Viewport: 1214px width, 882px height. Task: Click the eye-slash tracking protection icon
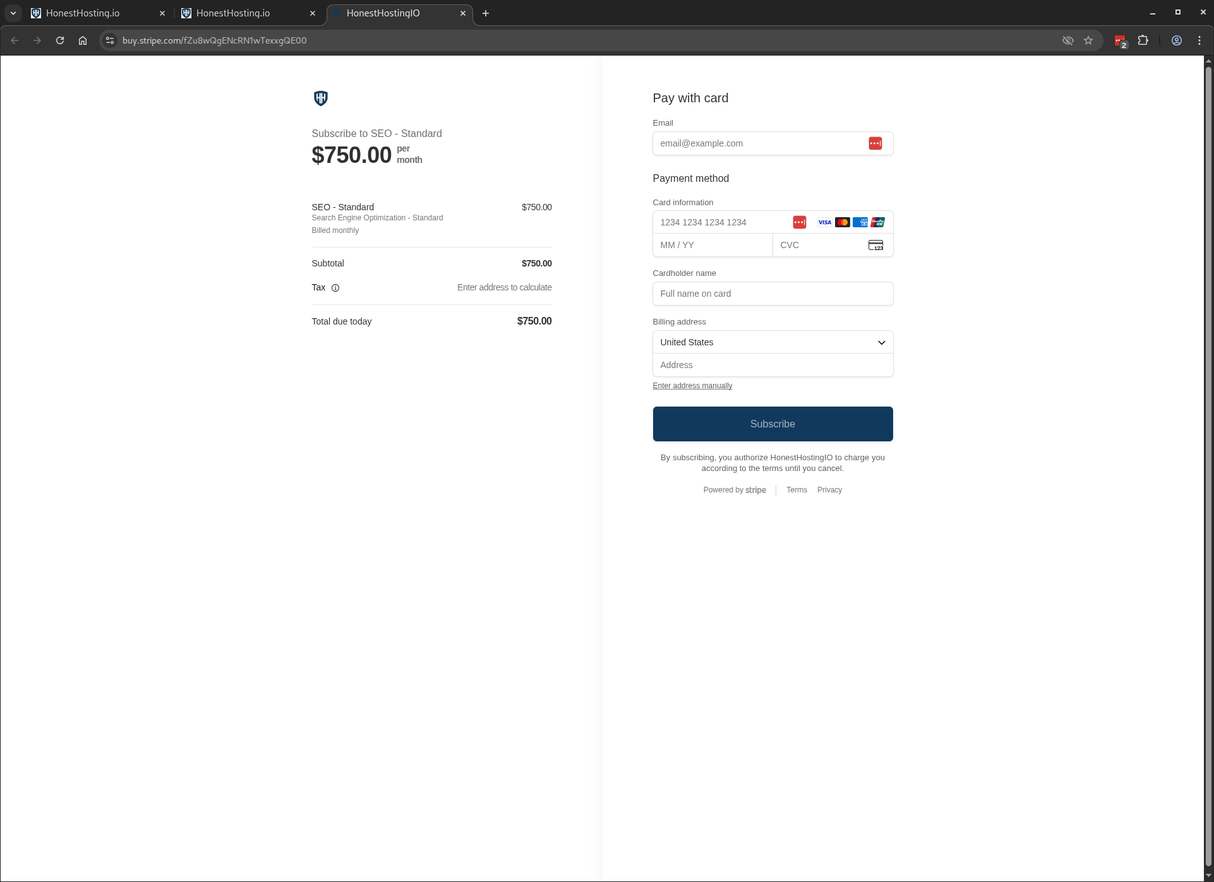(x=1067, y=40)
